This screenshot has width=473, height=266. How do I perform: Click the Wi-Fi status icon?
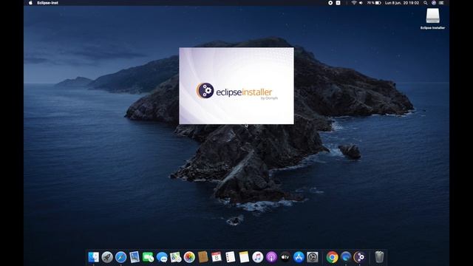click(354, 3)
